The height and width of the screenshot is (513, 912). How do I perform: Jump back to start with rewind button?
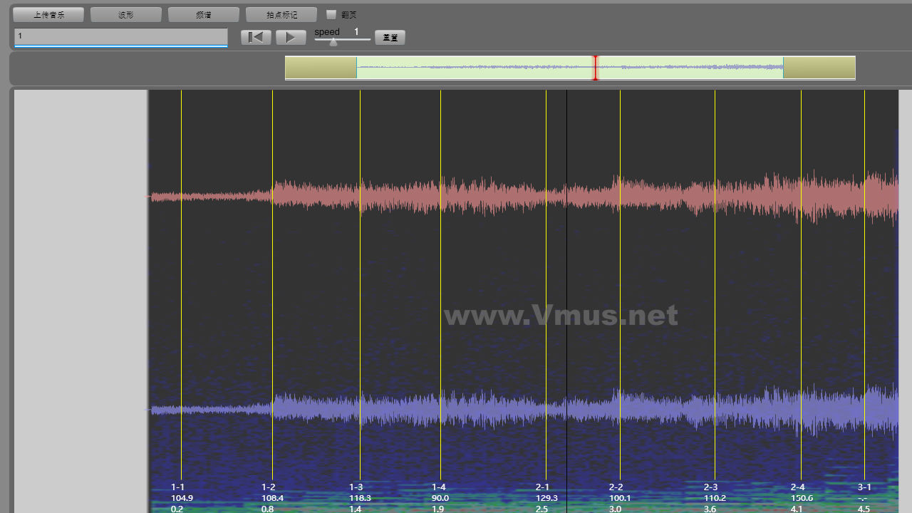(256, 37)
